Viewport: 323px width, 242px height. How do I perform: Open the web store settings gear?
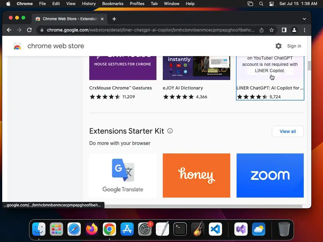point(278,46)
